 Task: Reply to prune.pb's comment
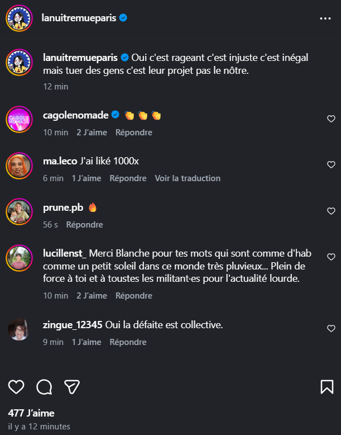85,224
